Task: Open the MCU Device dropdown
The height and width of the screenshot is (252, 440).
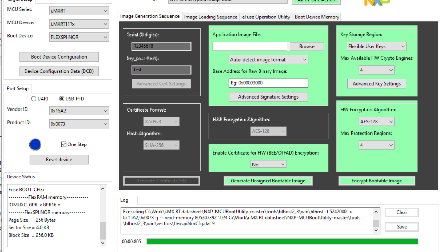Action: [x=79, y=24]
